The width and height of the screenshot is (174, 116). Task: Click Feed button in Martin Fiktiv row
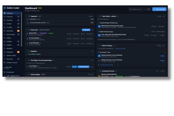pos(69,34)
